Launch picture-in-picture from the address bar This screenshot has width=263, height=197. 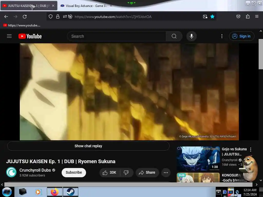[x=205, y=17]
